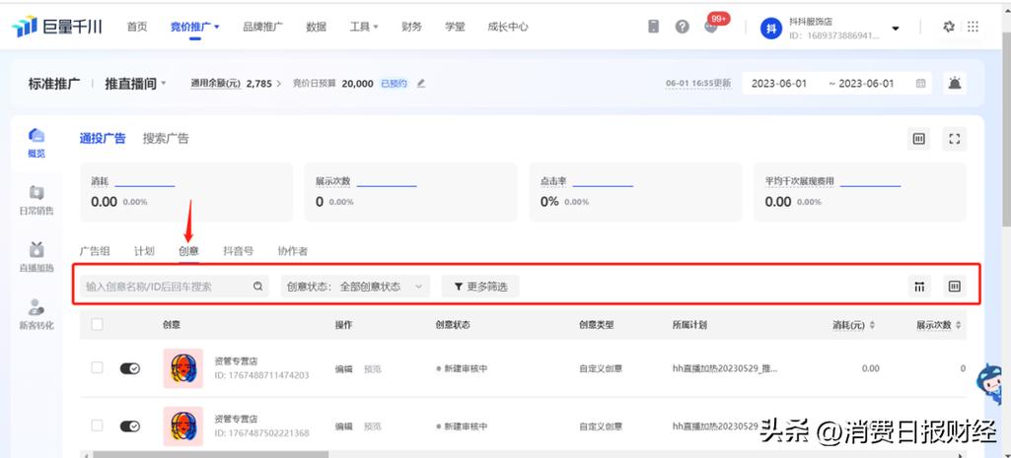Click the alarm bell icon beside date range
Viewport: 1011px width, 458px height.
click(954, 83)
